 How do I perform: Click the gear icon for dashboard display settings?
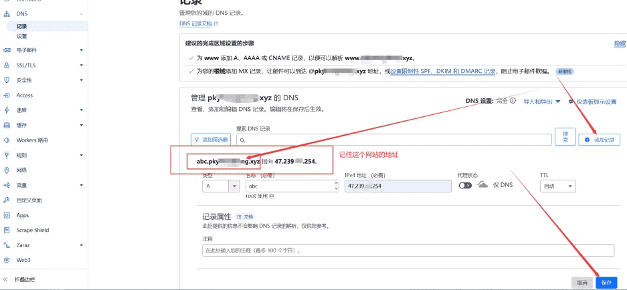(x=571, y=102)
